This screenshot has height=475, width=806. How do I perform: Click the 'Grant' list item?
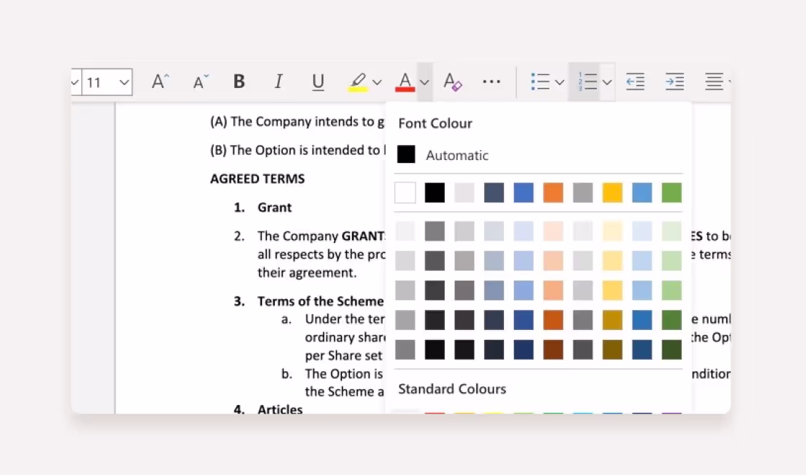274,208
